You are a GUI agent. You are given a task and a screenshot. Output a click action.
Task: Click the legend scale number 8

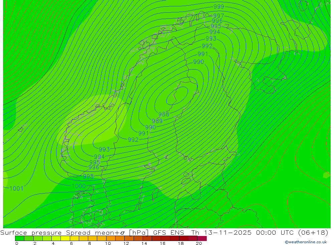coord(90,243)
